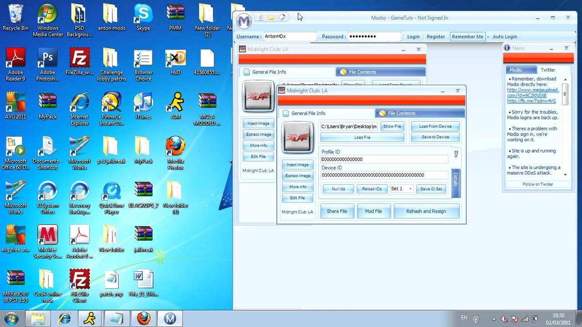Open Windows Media Center desktop shortcut
The image size is (582, 327).
point(48,20)
